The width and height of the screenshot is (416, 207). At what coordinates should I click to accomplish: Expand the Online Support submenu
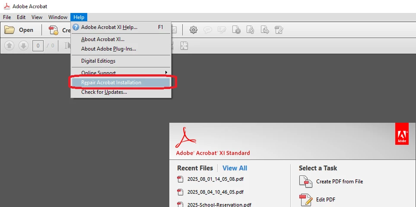click(121, 73)
